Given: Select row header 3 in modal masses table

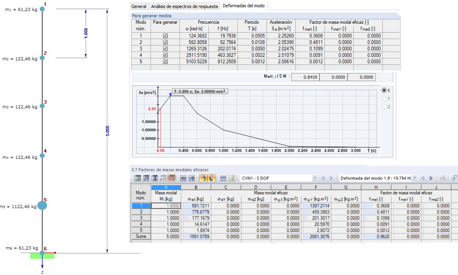Looking at the screenshot, I should click(x=141, y=218).
